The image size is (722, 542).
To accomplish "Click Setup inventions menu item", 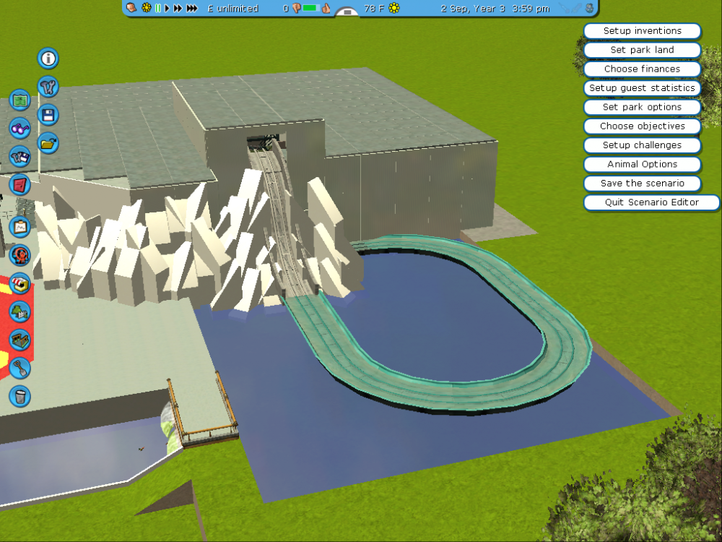I will coord(642,31).
